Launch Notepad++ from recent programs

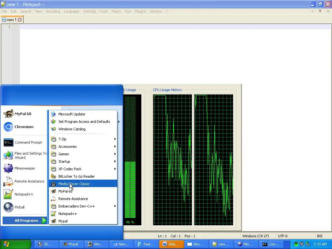(25, 194)
